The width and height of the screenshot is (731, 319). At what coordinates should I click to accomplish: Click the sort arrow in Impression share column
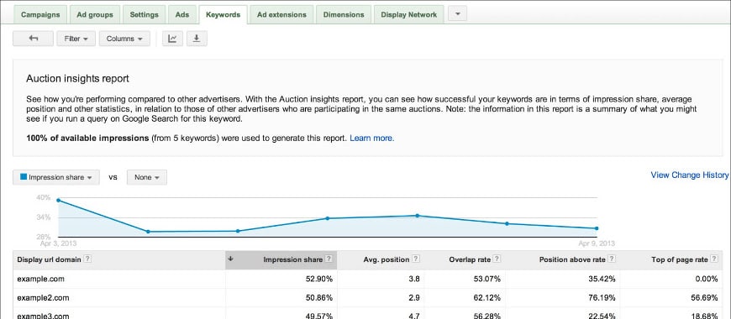(230, 259)
